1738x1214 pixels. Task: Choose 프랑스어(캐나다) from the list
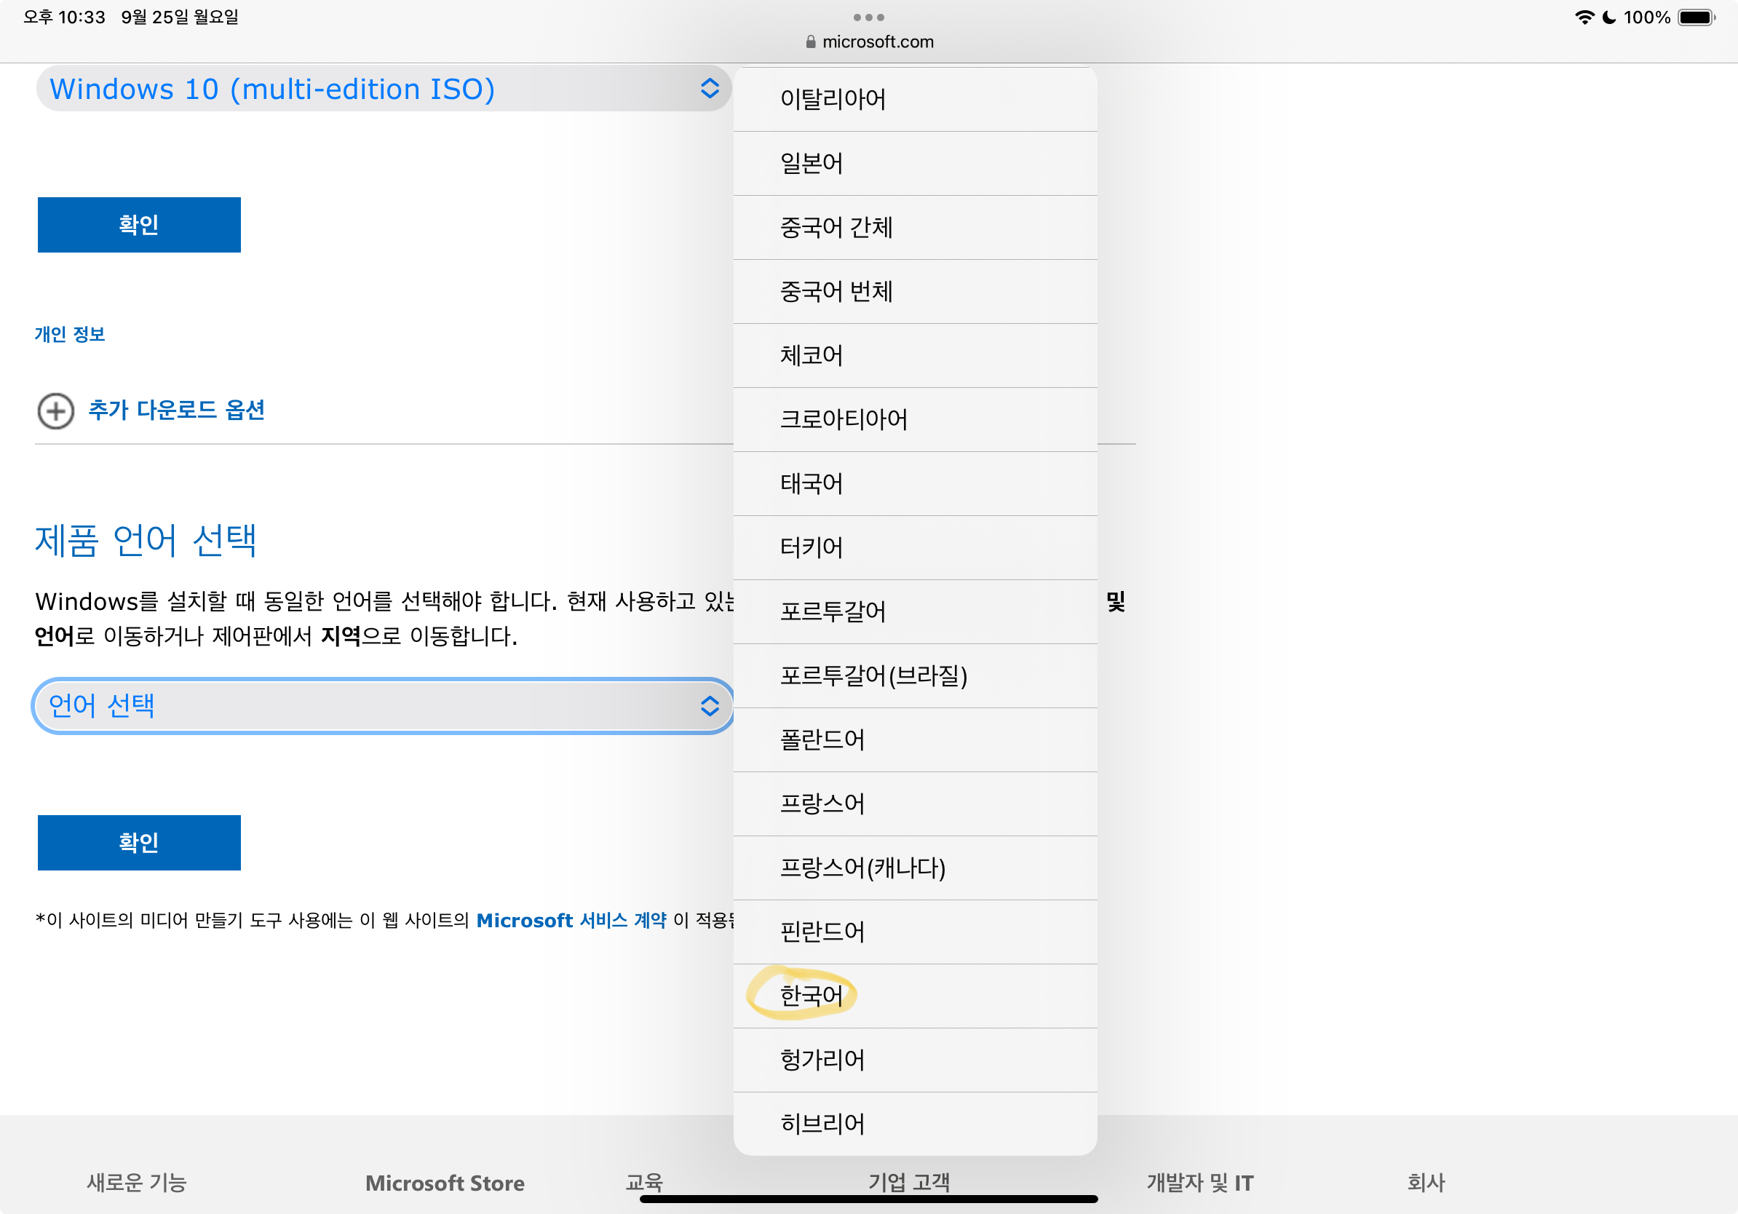point(863,868)
